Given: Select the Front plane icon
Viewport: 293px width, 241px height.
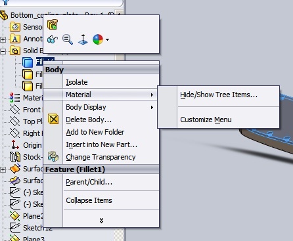Looking at the screenshot, I should click(15, 110).
